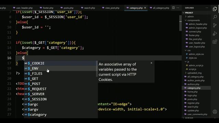Choose $_ENV from suggestions

[60, 68]
